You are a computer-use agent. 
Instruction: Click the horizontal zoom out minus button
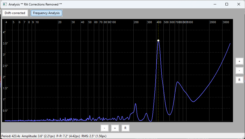coord(105,128)
